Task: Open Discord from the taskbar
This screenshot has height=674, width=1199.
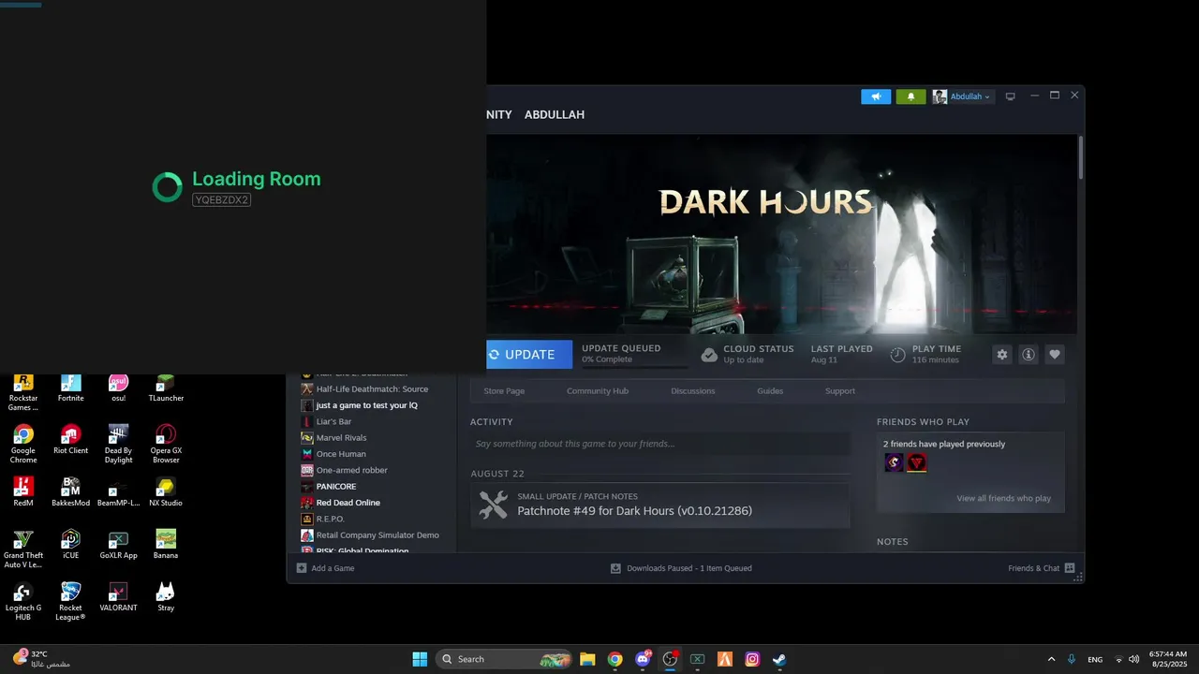Action: (x=643, y=659)
